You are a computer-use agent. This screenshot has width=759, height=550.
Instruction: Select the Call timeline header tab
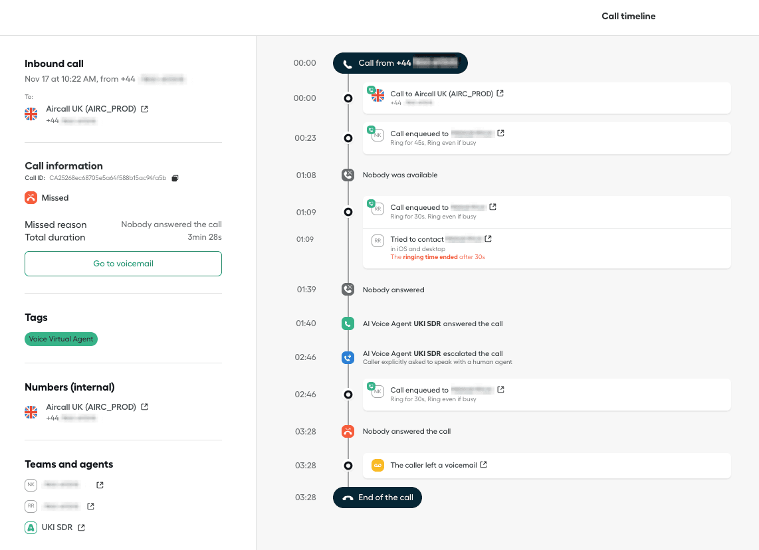coord(628,16)
